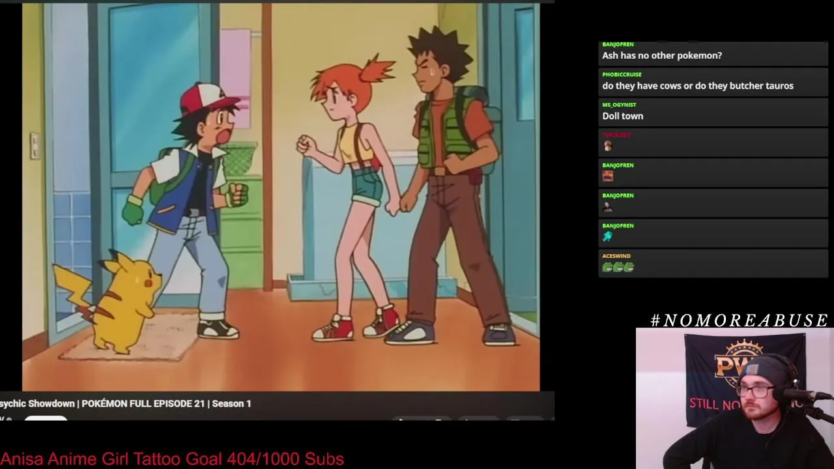Click the 'Anime Girl Tattoo Goal 404/1000 Subs' text
The width and height of the screenshot is (834, 469).
[x=195, y=459]
